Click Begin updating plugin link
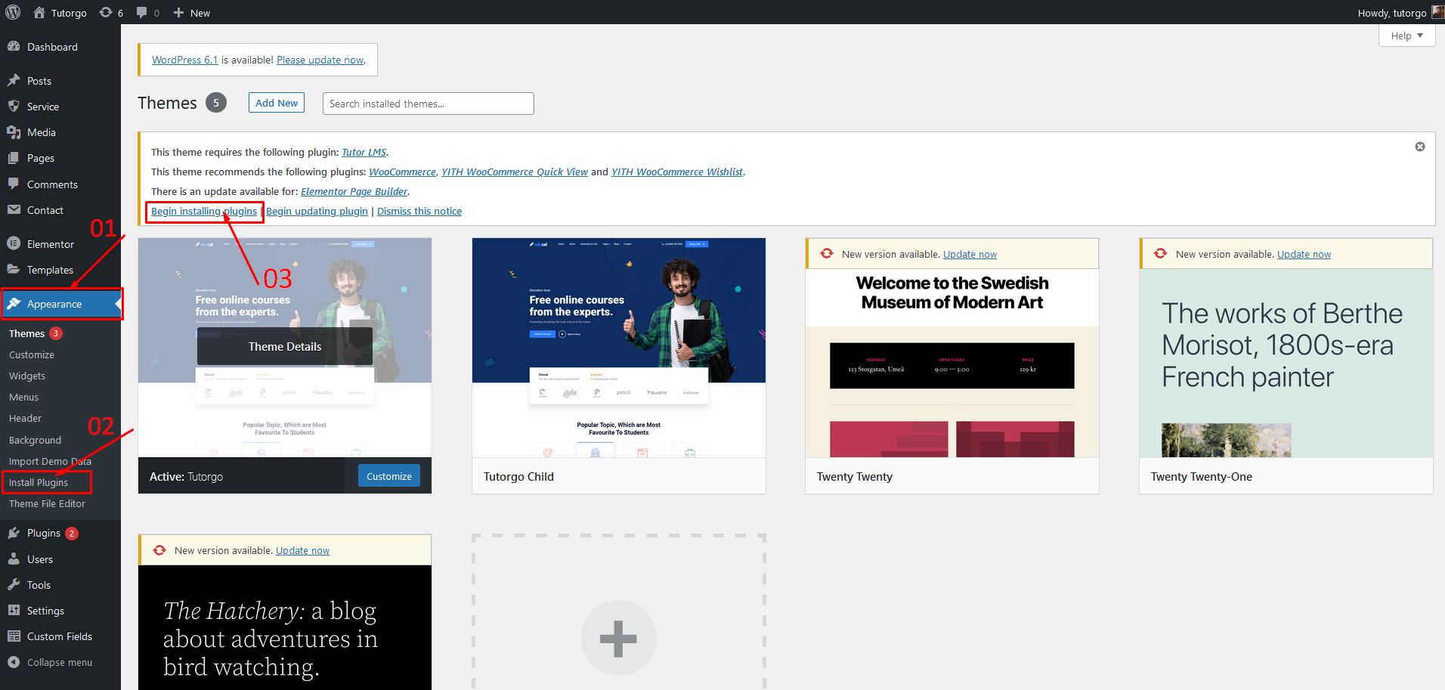This screenshot has height=690, width=1445. tap(317, 211)
